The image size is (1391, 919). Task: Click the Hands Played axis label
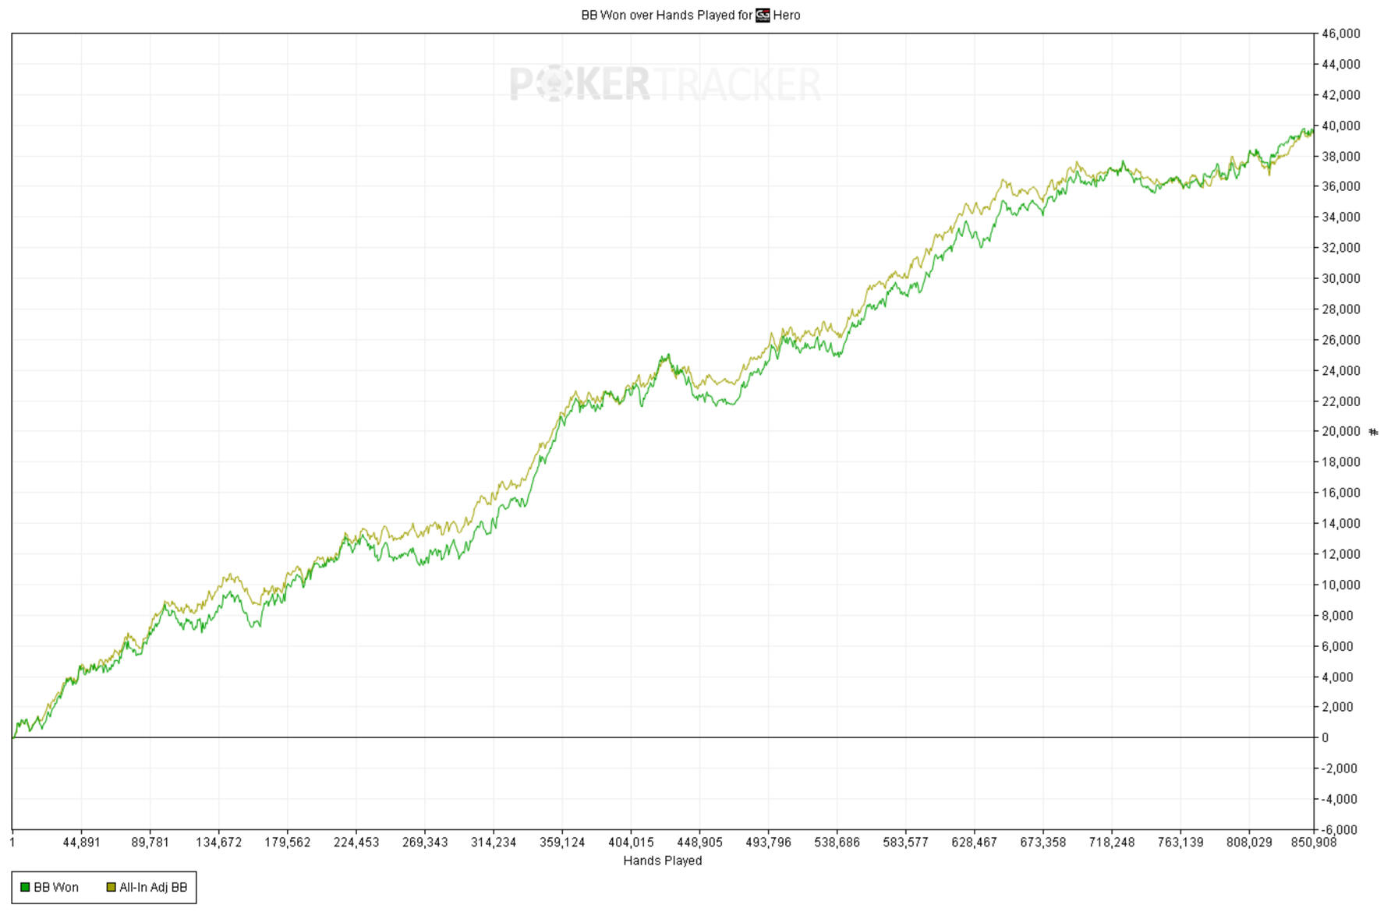(x=662, y=861)
